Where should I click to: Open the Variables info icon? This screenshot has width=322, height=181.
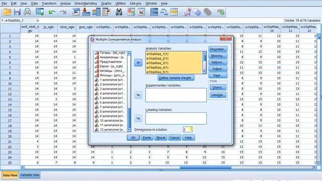[96, 12]
